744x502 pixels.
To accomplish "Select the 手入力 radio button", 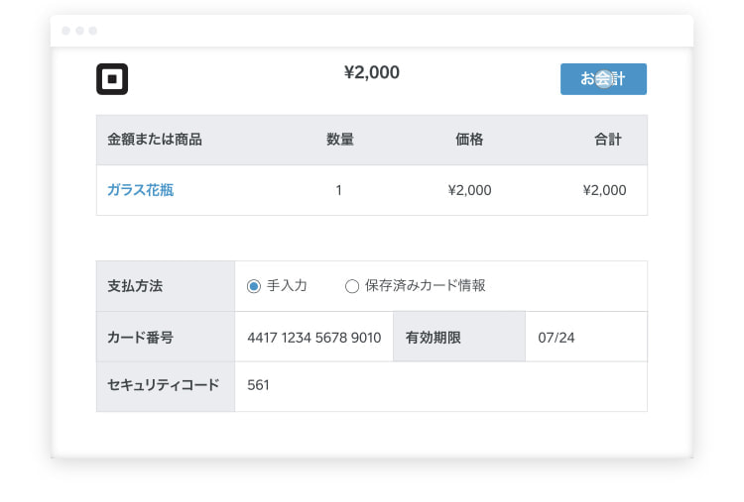I will (254, 286).
